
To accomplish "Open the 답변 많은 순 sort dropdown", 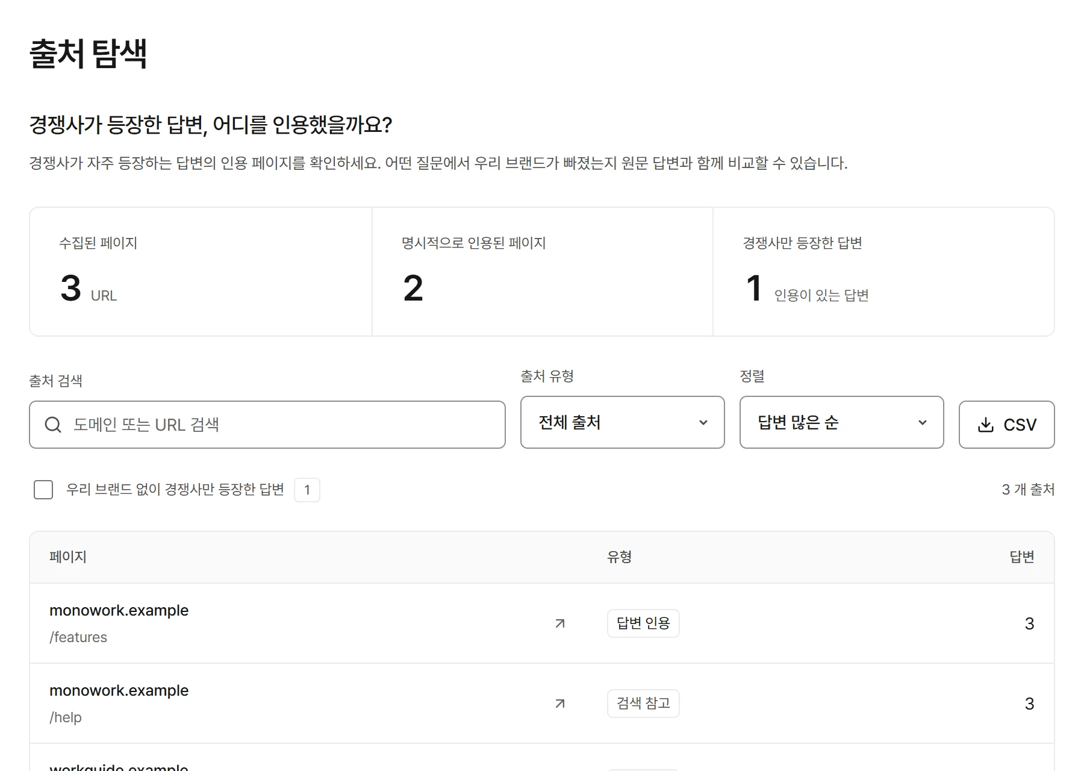I will (841, 422).
